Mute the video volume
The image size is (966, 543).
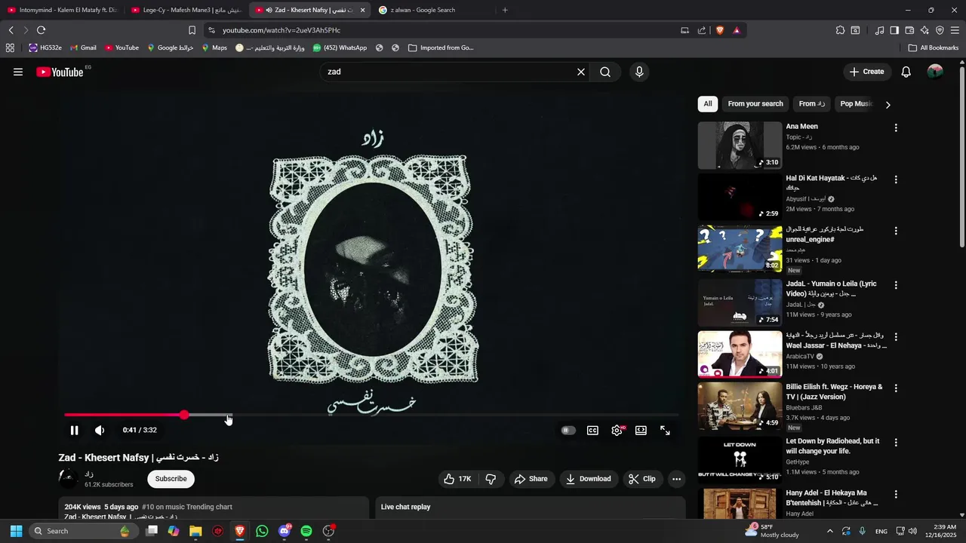tap(100, 431)
